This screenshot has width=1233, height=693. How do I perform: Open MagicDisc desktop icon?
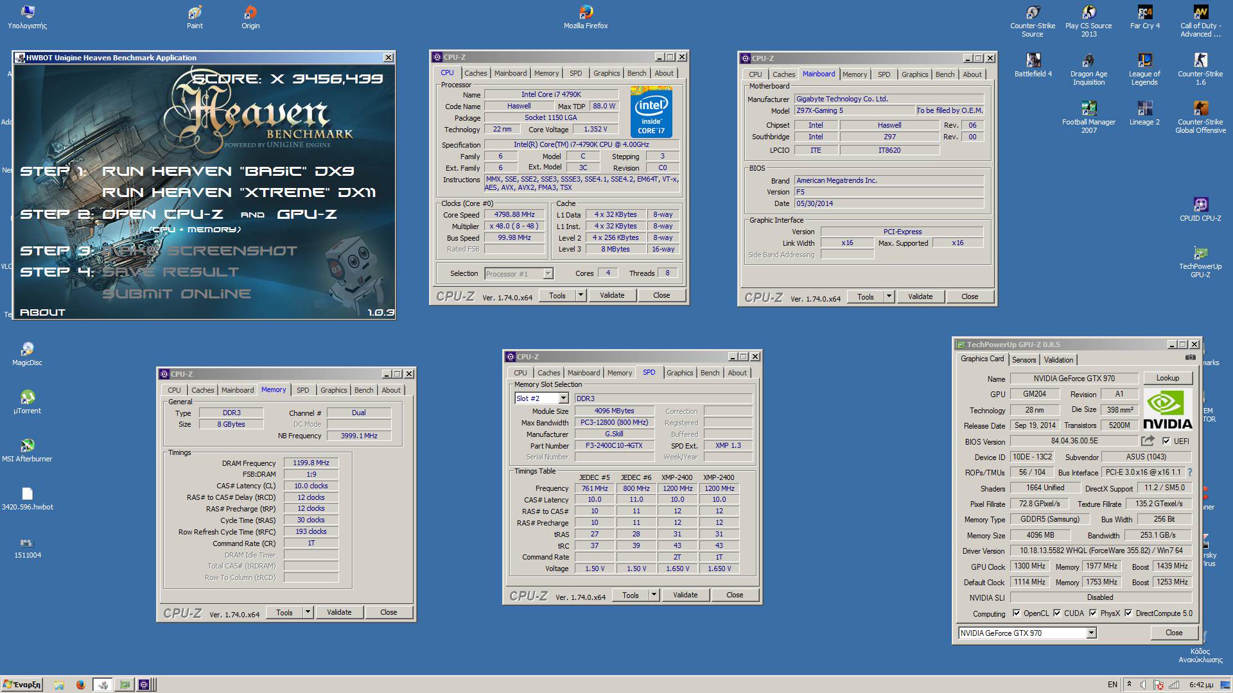(27, 354)
